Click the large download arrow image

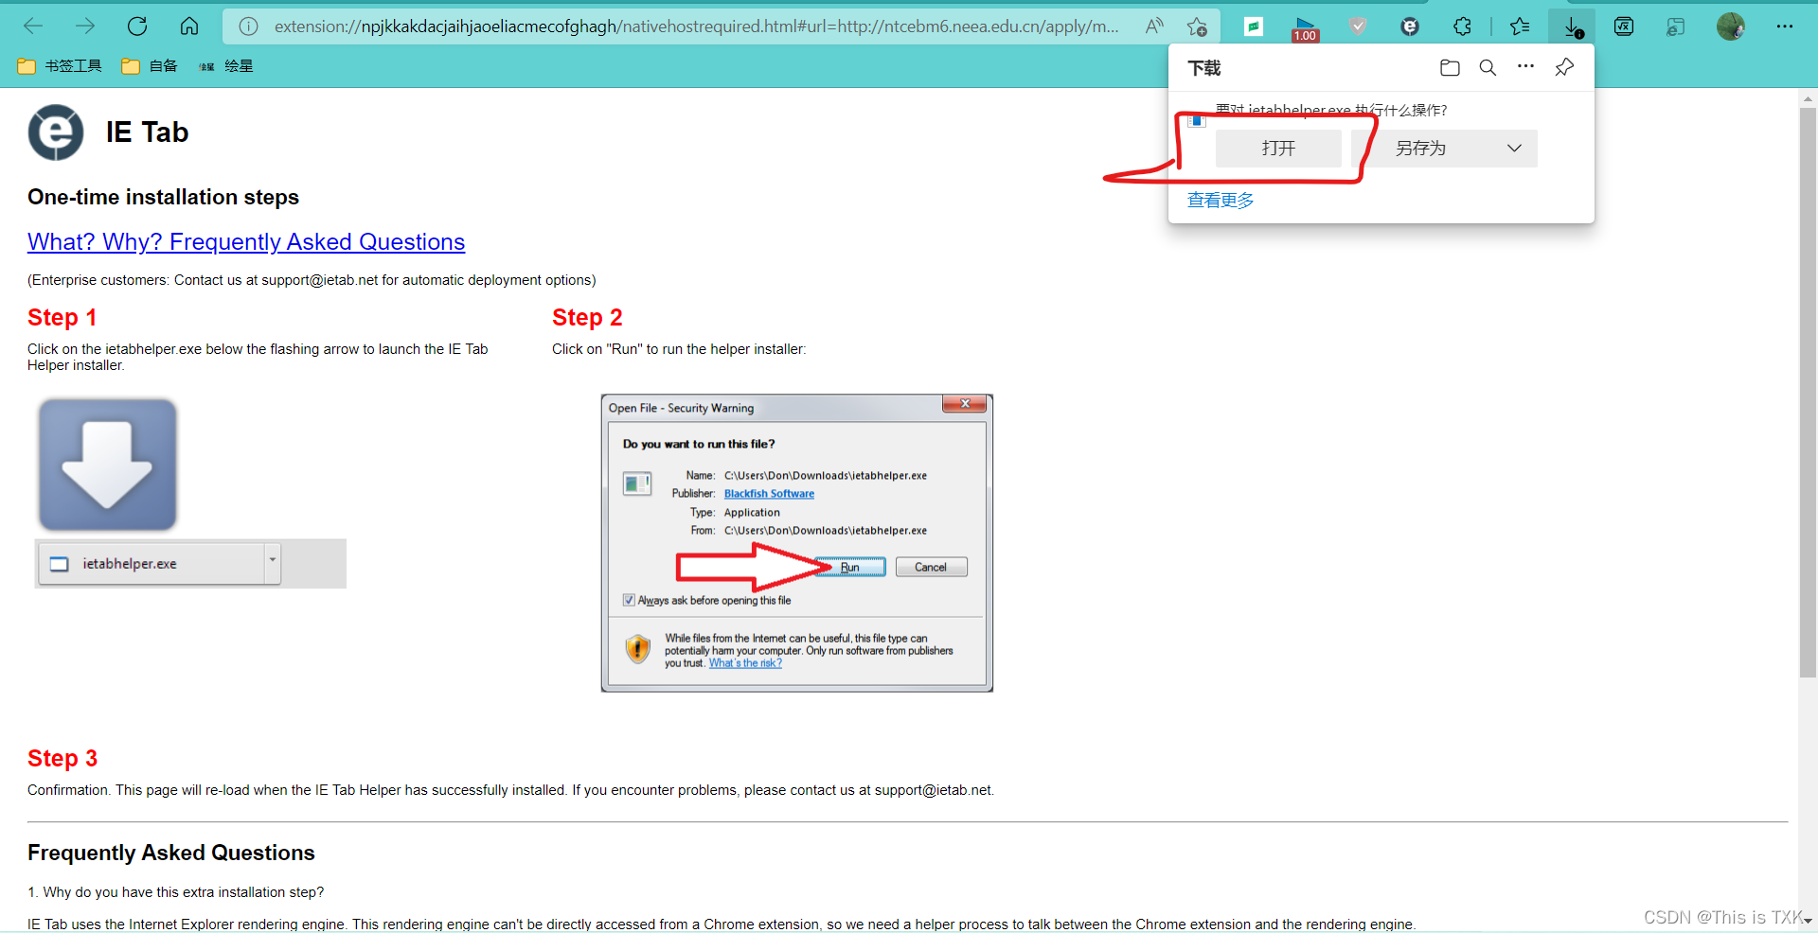click(x=108, y=465)
